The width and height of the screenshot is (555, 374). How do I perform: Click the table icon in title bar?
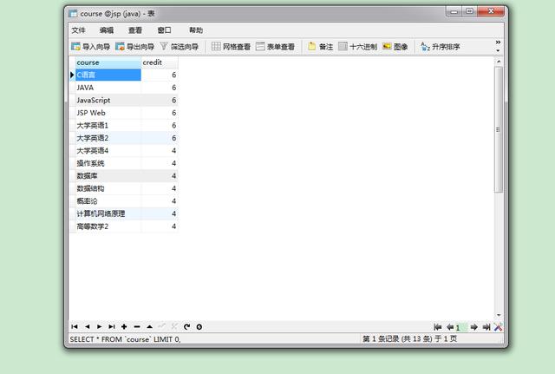(73, 14)
